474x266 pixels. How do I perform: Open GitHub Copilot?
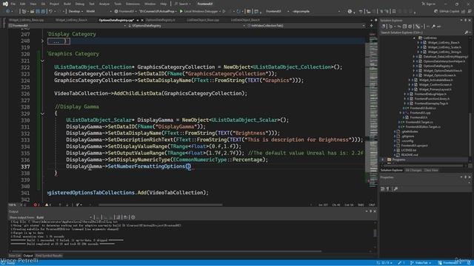(x=446, y=12)
